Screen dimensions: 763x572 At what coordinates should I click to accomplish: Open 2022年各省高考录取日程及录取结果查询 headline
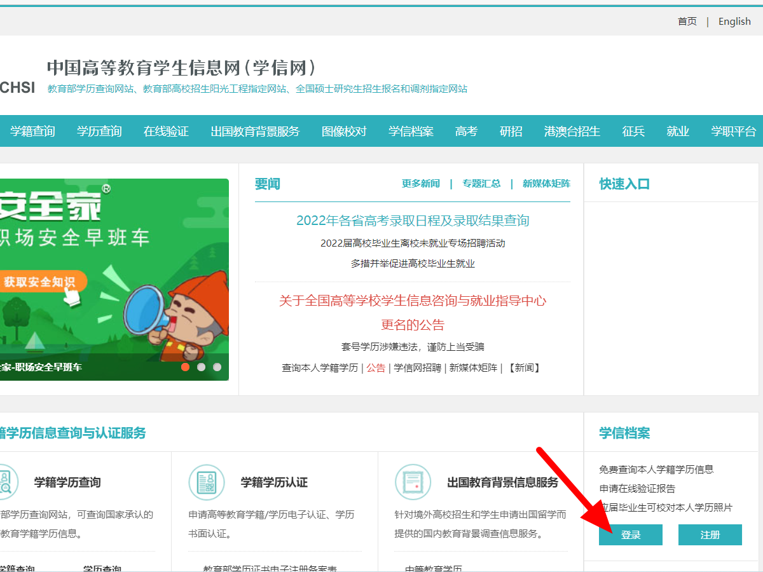[413, 221]
